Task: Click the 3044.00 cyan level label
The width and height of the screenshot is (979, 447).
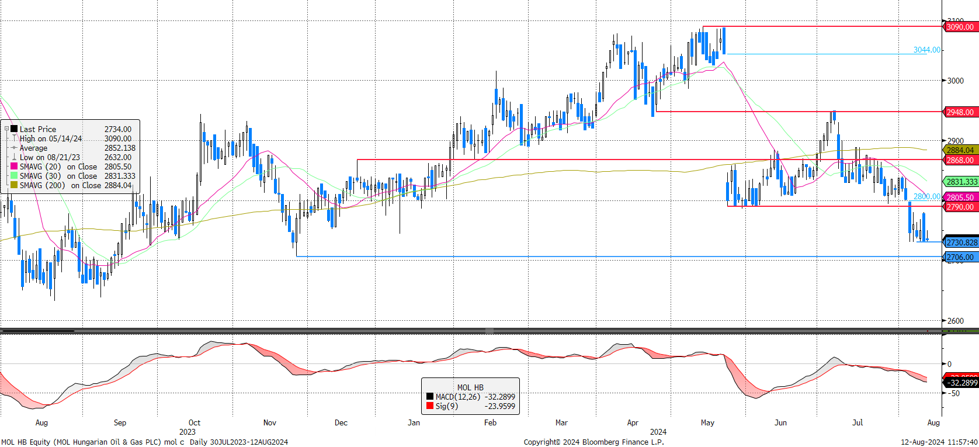Action: click(927, 50)
